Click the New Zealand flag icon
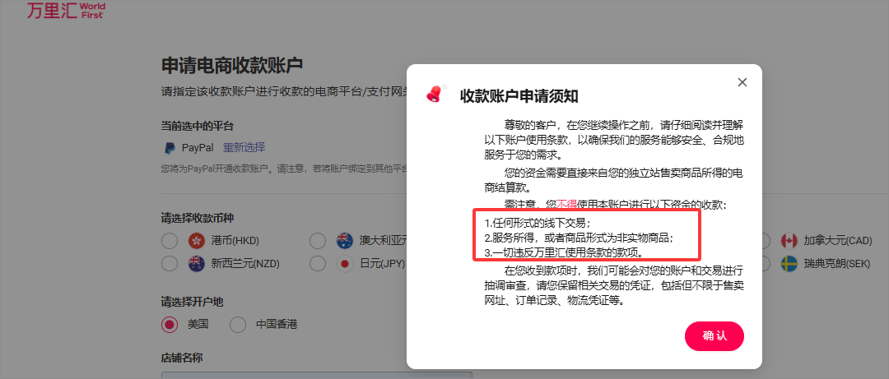This screenshot has height=379, width=889. [x=196, y=263]
